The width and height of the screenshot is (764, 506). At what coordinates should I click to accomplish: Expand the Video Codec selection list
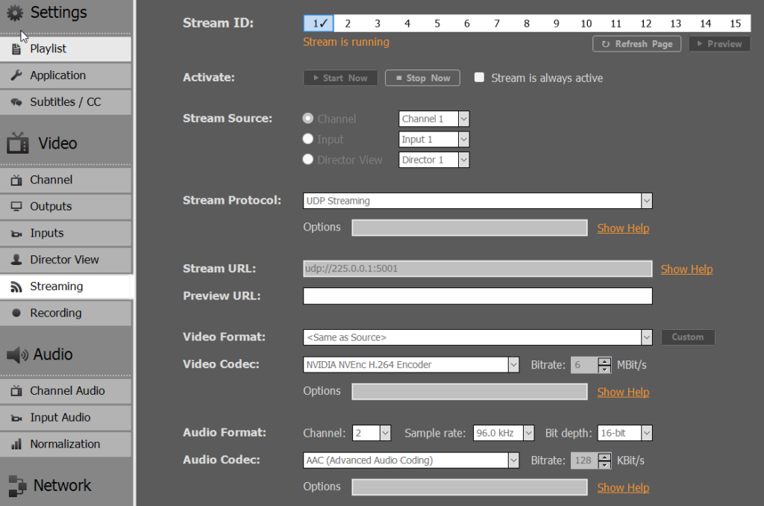point(512,364)
